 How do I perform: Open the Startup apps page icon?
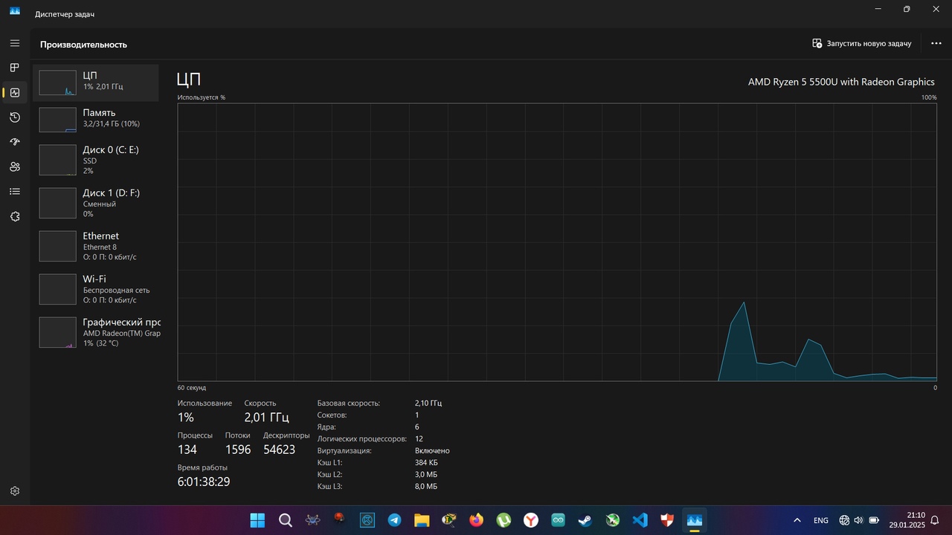pyautogui.click(x=15, y=142)
